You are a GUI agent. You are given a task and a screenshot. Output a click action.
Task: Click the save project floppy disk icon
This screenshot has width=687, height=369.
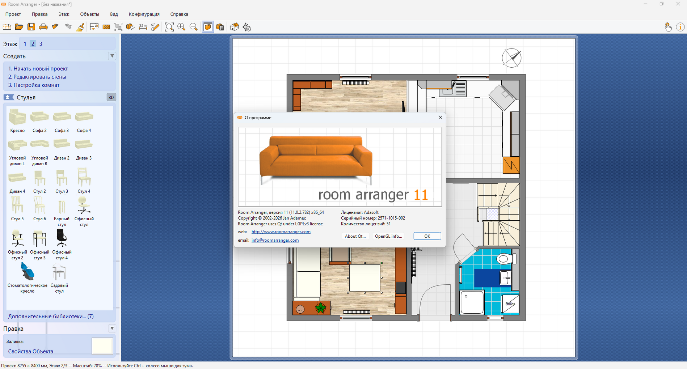tap(31, 27)
